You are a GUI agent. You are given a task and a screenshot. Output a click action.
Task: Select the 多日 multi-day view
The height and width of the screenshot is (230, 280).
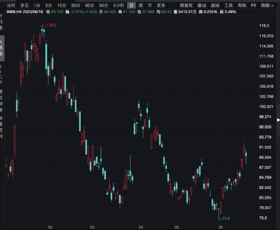pos(24,6)
